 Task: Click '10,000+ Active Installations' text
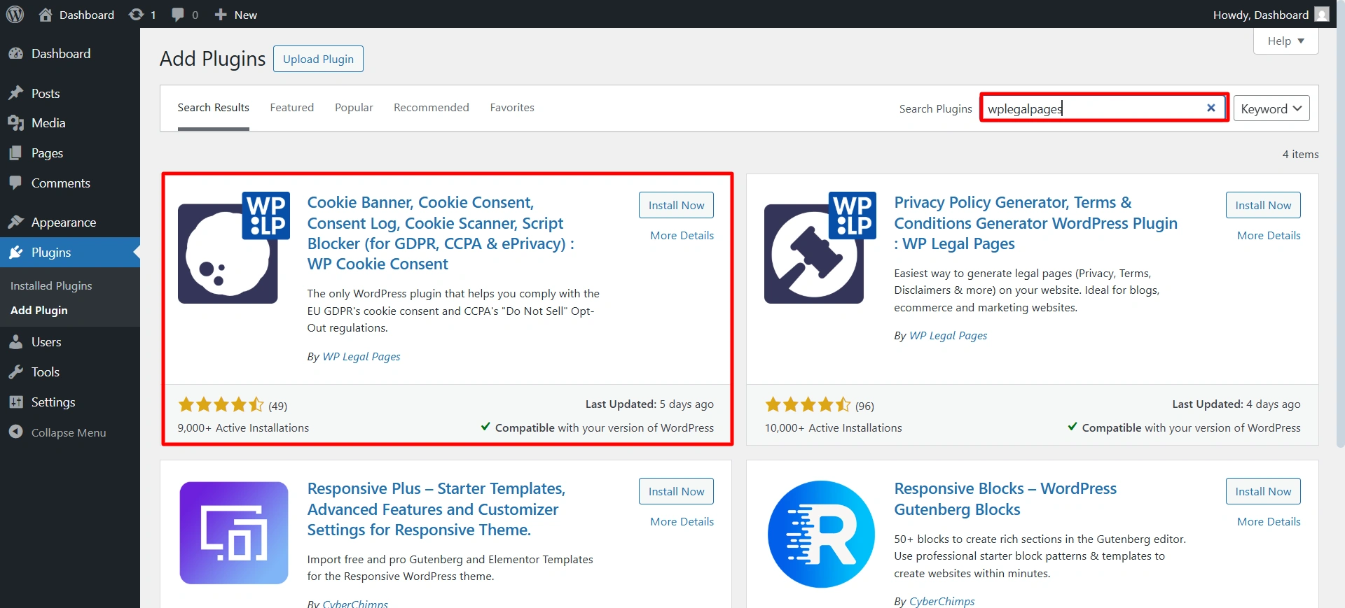(833, 428)
